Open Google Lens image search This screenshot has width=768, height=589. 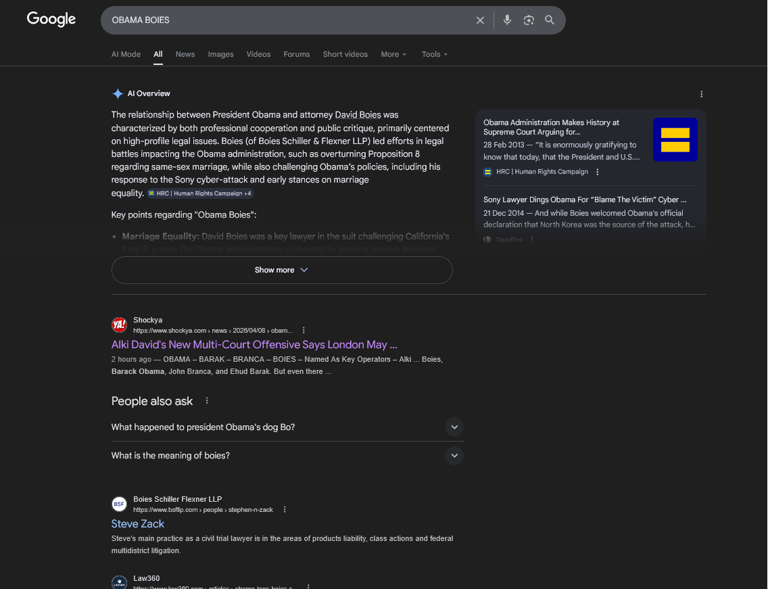(529, 20)
